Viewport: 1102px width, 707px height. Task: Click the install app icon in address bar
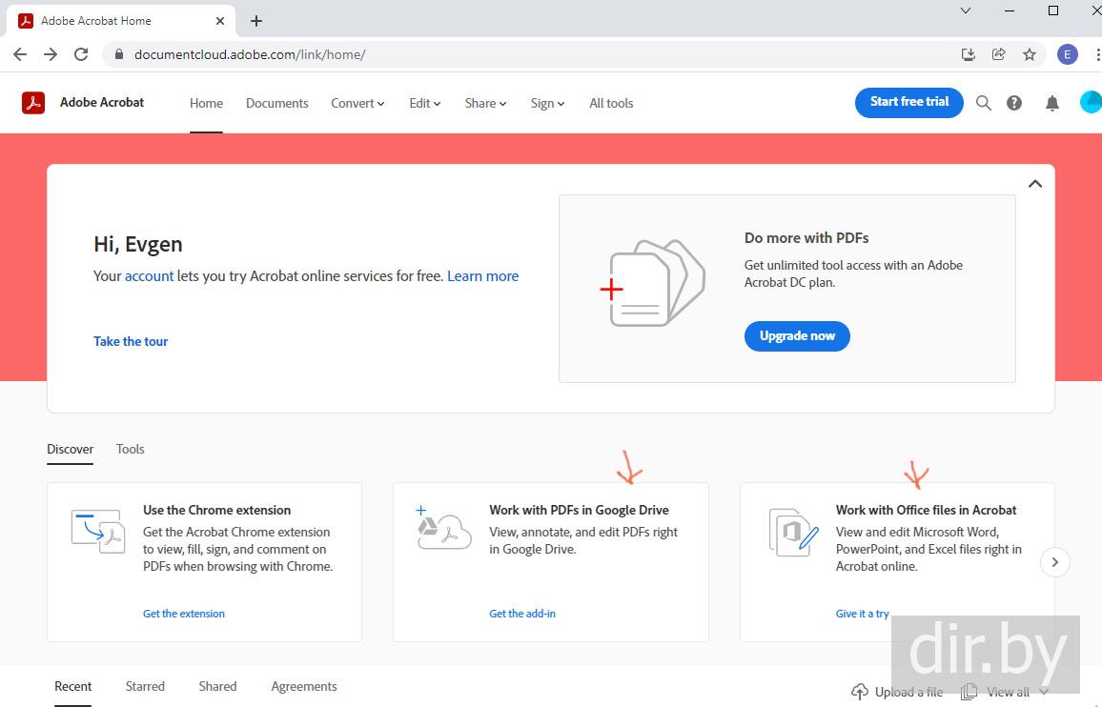969,54
